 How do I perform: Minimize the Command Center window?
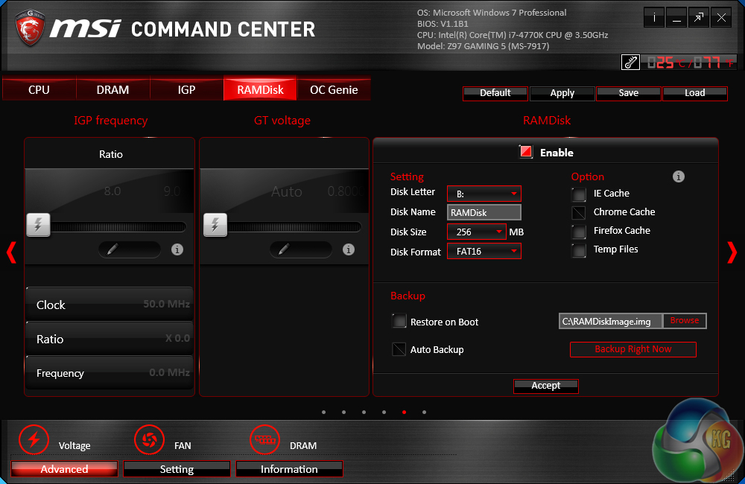[x=676, y=18]
